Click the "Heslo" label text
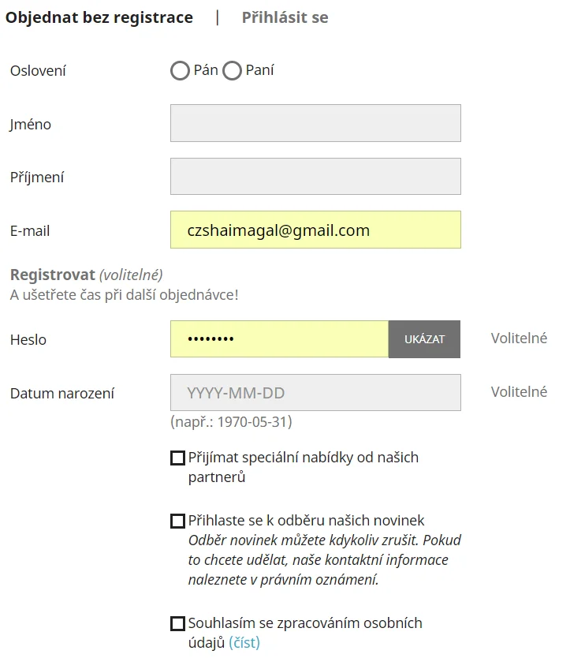This screenshot has height=658, width=570. (28, 340)
